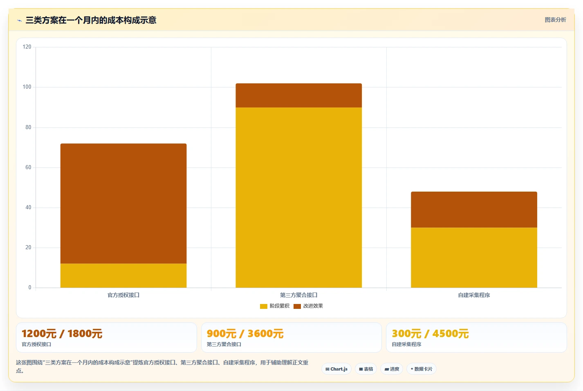Click the lightning icon beside the chart title
Image resolution: width=583 pixels, height=391 pixels.
(19, 20)
